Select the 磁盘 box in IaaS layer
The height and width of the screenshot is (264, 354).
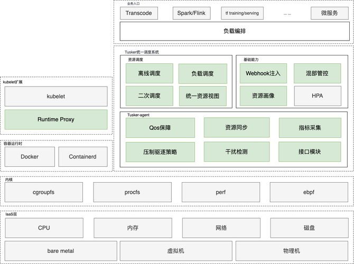point(309,228)
